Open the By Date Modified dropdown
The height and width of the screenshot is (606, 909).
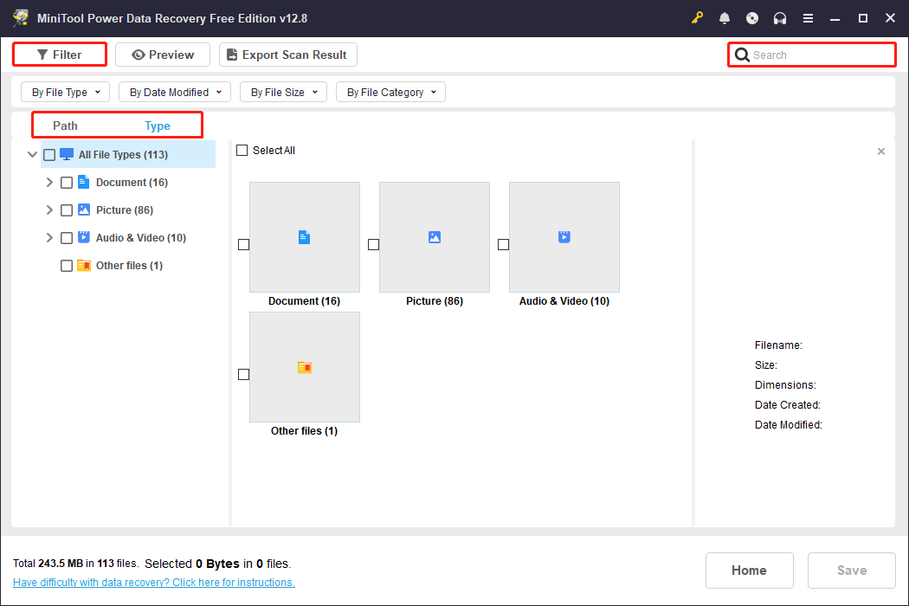point(174,92)
